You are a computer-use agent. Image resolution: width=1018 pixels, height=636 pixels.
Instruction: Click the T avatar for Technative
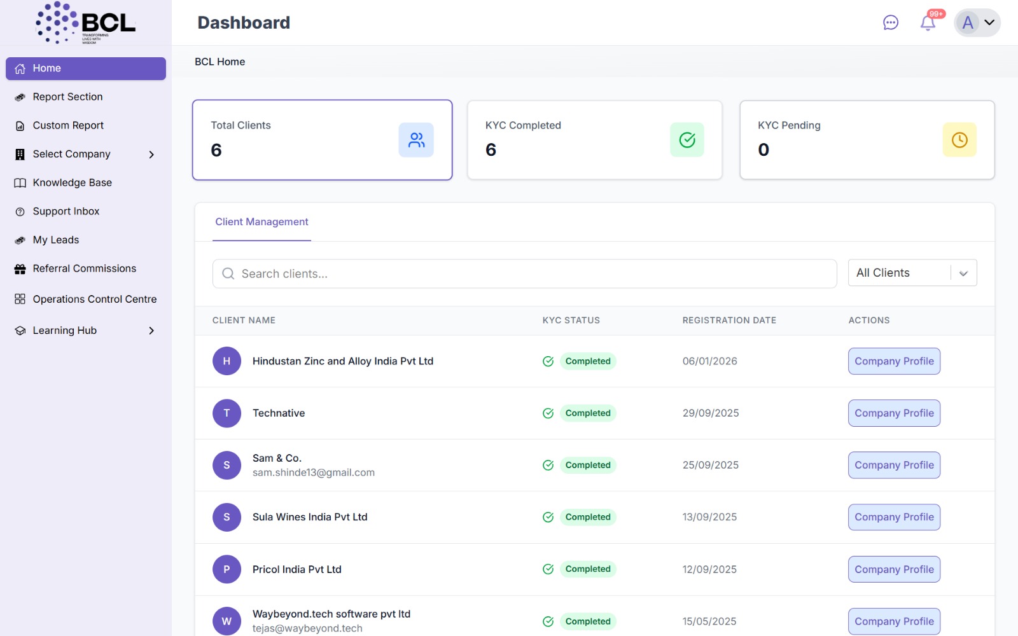click(x=227, y=413)
